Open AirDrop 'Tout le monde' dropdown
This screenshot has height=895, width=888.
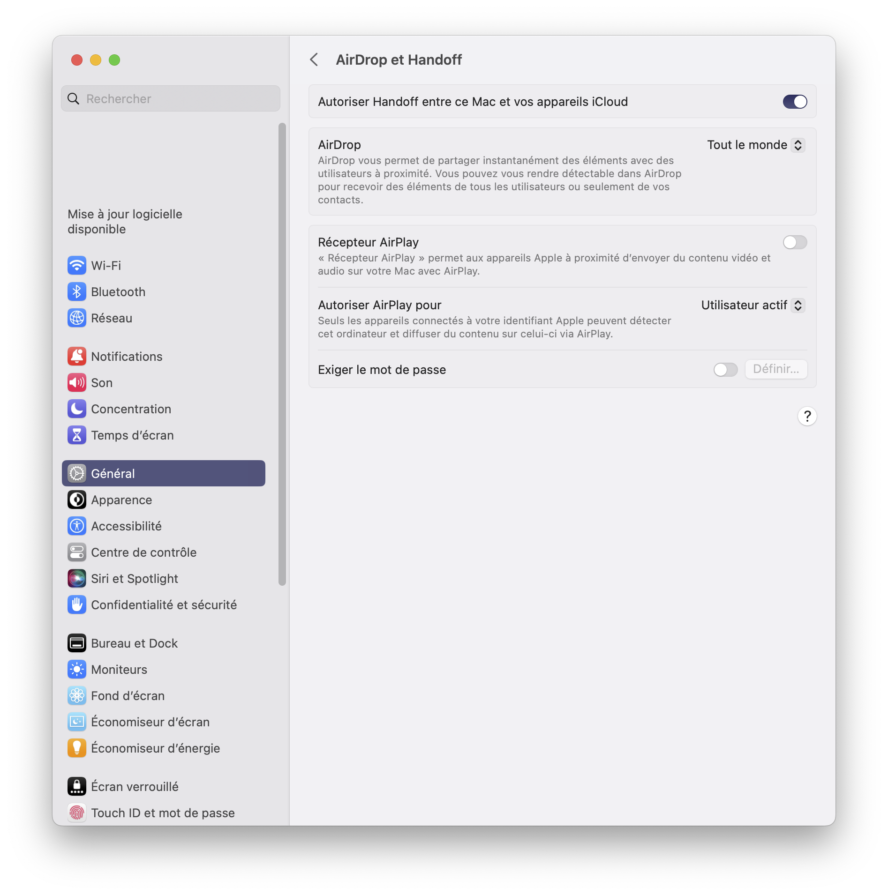pyautogui.click(x=756, y=145)
